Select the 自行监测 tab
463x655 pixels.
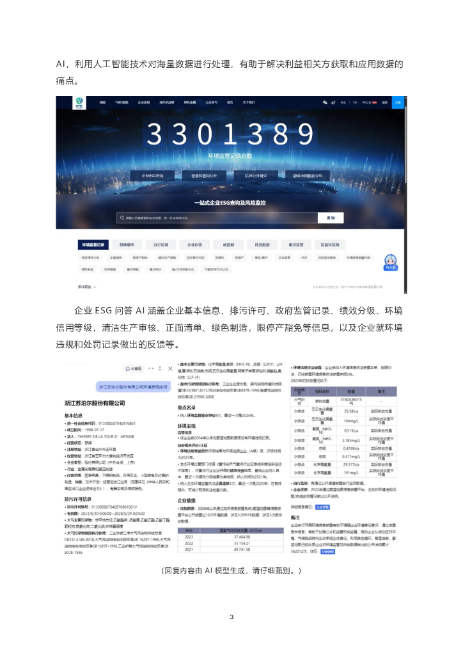click(161, 245)
